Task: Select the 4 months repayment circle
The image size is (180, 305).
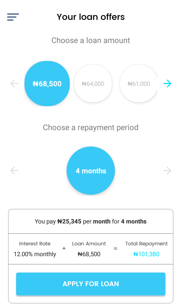Action: [91, 171]
